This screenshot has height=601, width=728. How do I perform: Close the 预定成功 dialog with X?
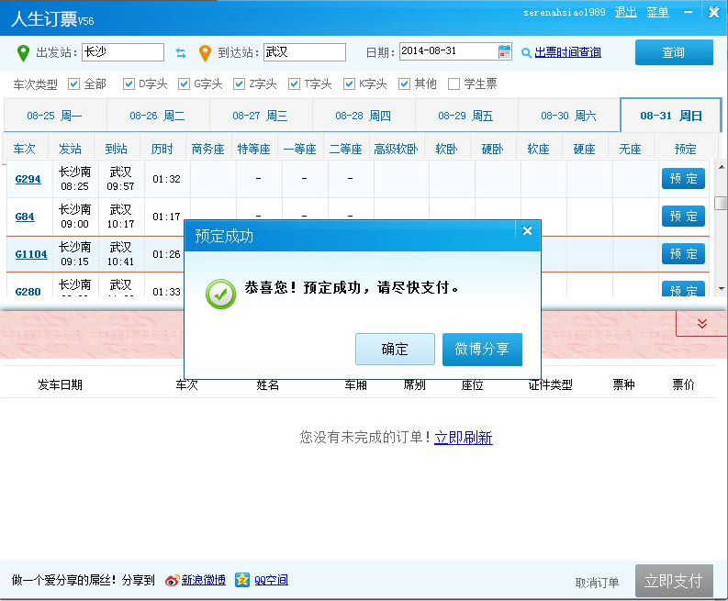[527, 231]
